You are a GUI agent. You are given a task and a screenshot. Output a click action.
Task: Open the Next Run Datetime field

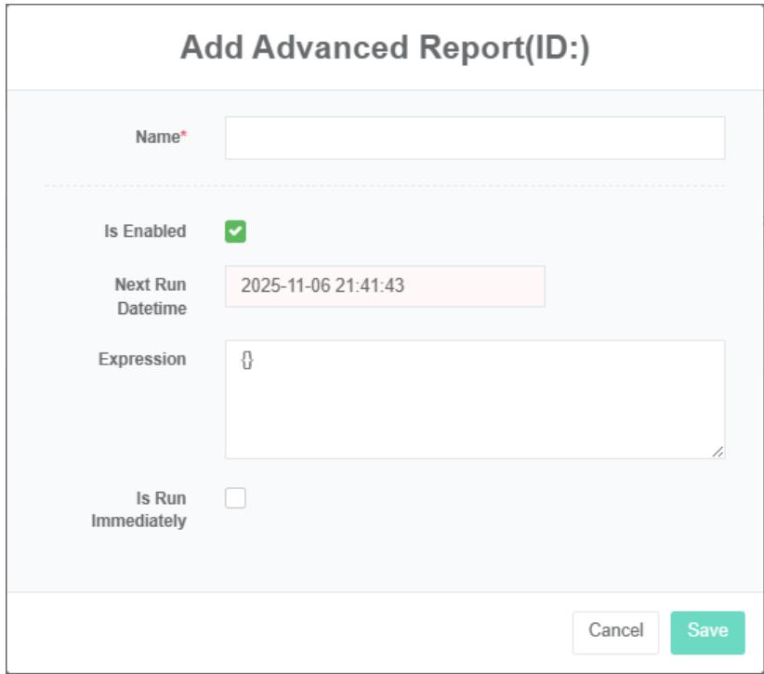pyautogui.click(x=385, y=286)
